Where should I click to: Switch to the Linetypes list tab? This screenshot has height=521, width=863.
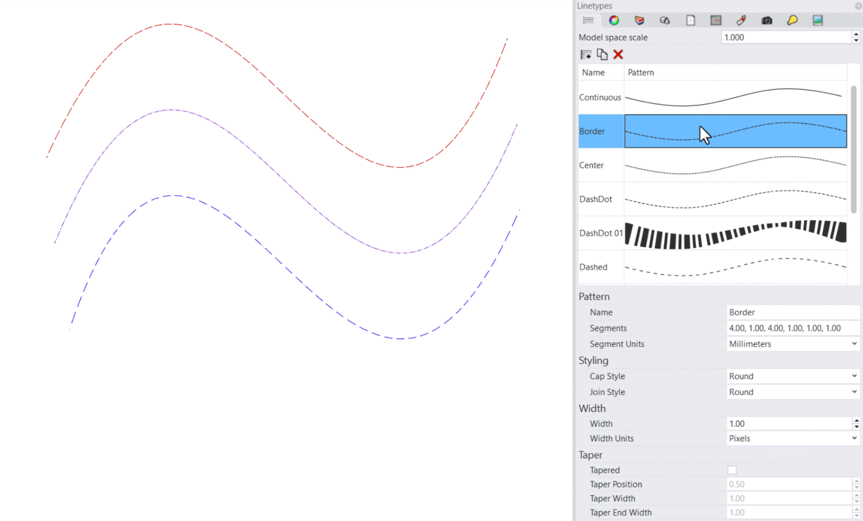point(588,20)
